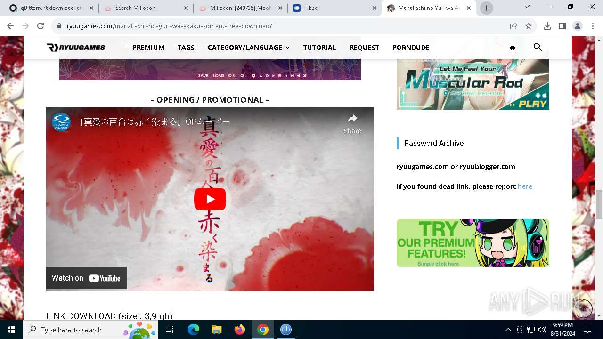Click LOAD in the game screenshot

pyautogui.click(x=219, y=76)
